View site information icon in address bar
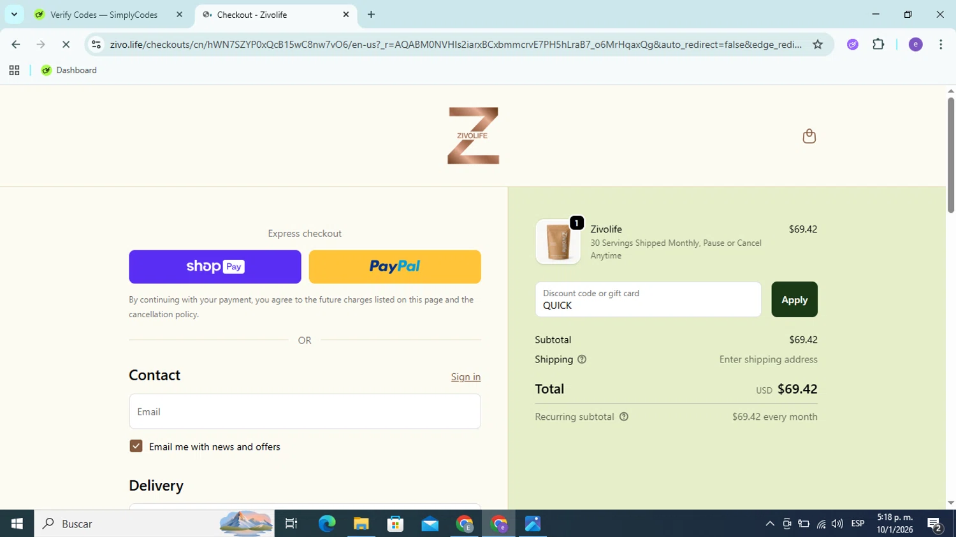 click(96, 45)
